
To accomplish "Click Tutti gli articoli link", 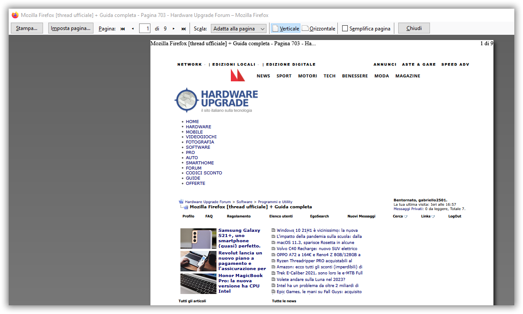I will (192, 301).
